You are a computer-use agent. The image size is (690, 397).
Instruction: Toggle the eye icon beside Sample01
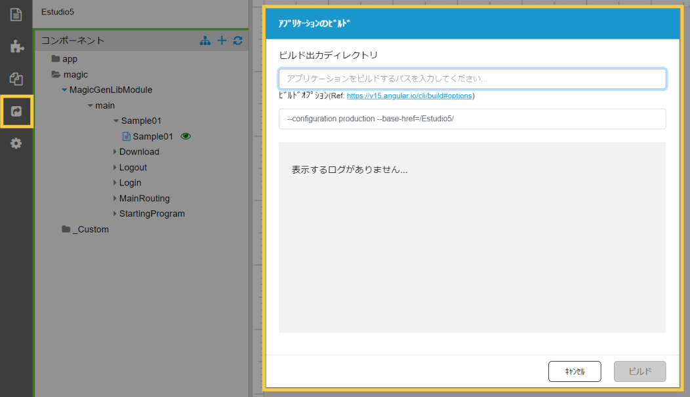point(186,136)
